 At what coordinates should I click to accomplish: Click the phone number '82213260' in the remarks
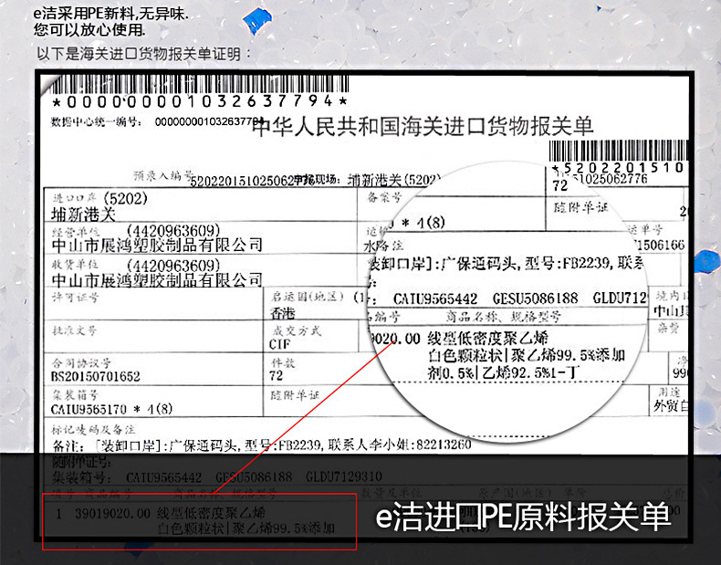click(444, 445)
